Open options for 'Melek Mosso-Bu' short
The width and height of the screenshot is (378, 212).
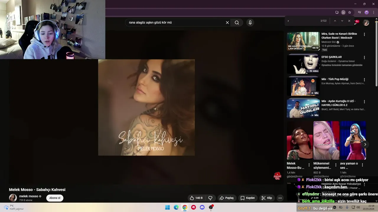coord(309,165)
